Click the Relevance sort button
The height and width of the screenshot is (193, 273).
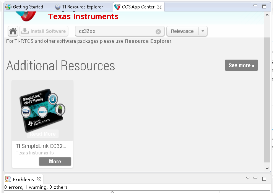pos(182,31)
